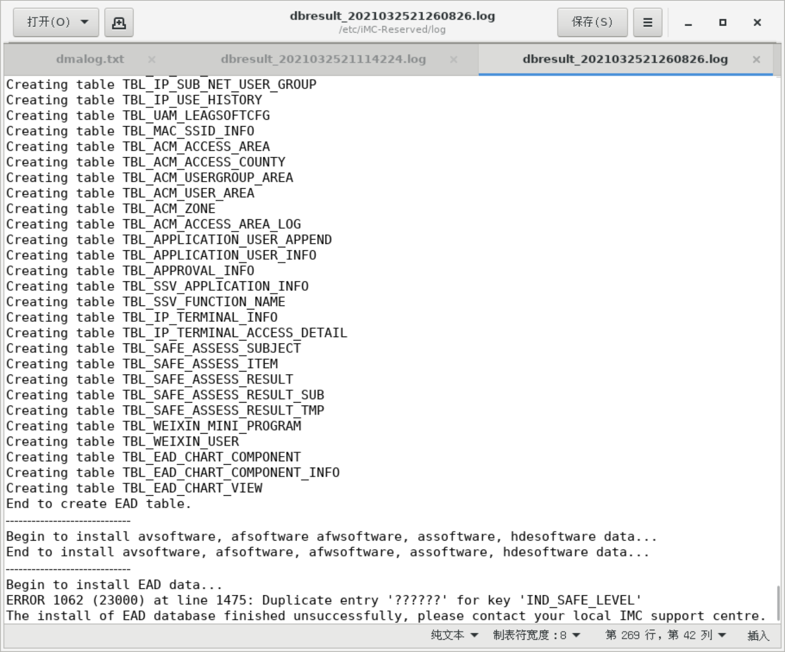Click the TBL_IP_TERMINAL_ACCESS_DETAIL line
The width and height of the screenshot is (785, 652).
[177, 333]
